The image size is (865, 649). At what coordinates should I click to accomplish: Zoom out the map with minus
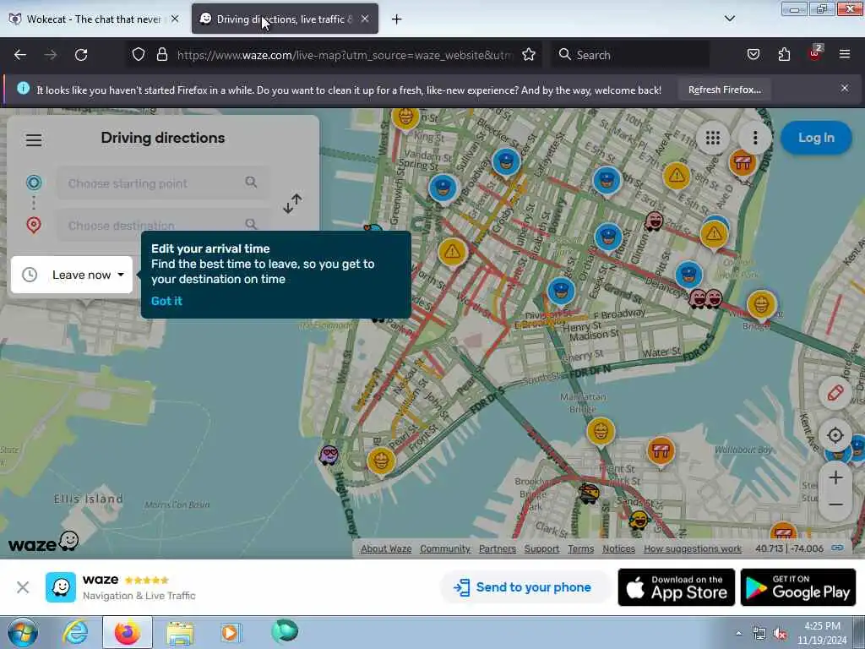click(x=835, y=504)
